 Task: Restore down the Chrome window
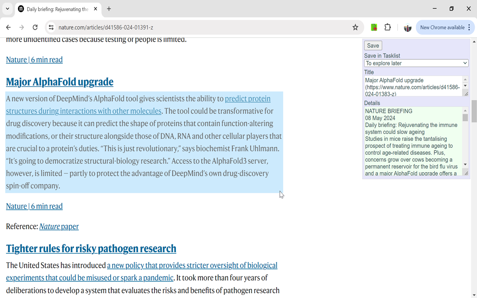coord(452,9)
